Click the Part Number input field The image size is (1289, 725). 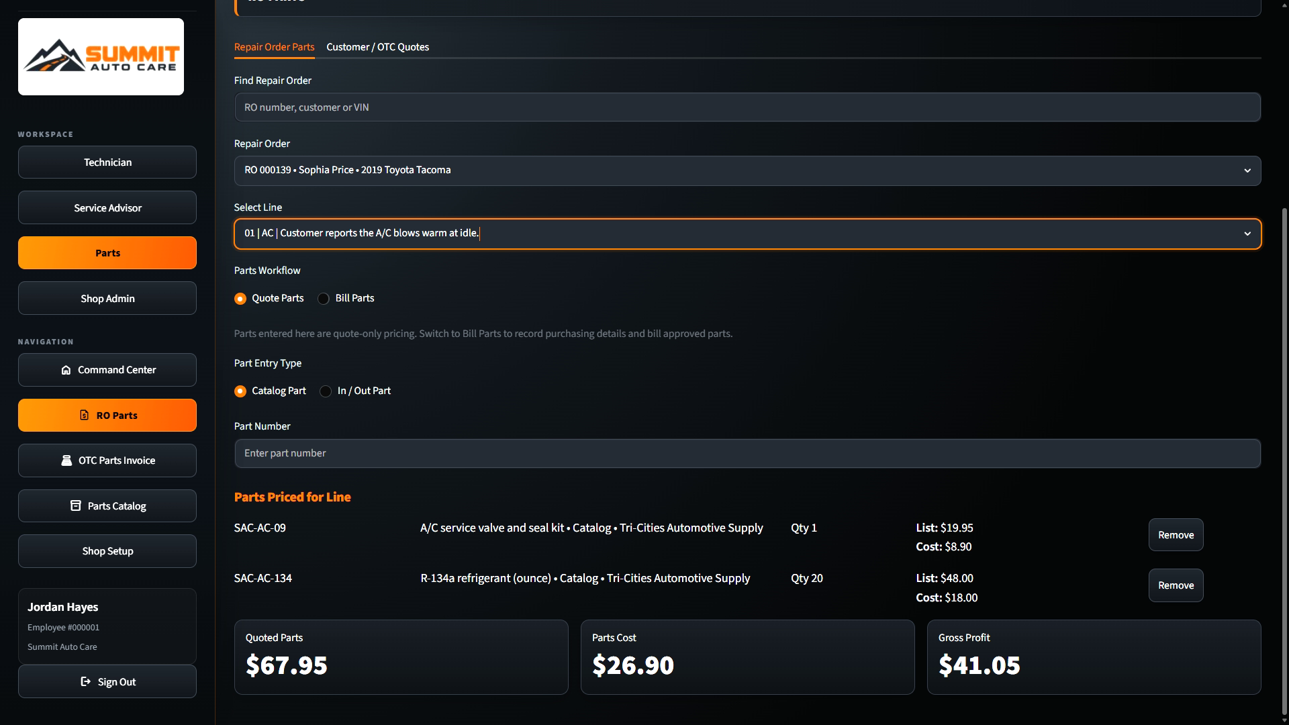coord(747,453)
